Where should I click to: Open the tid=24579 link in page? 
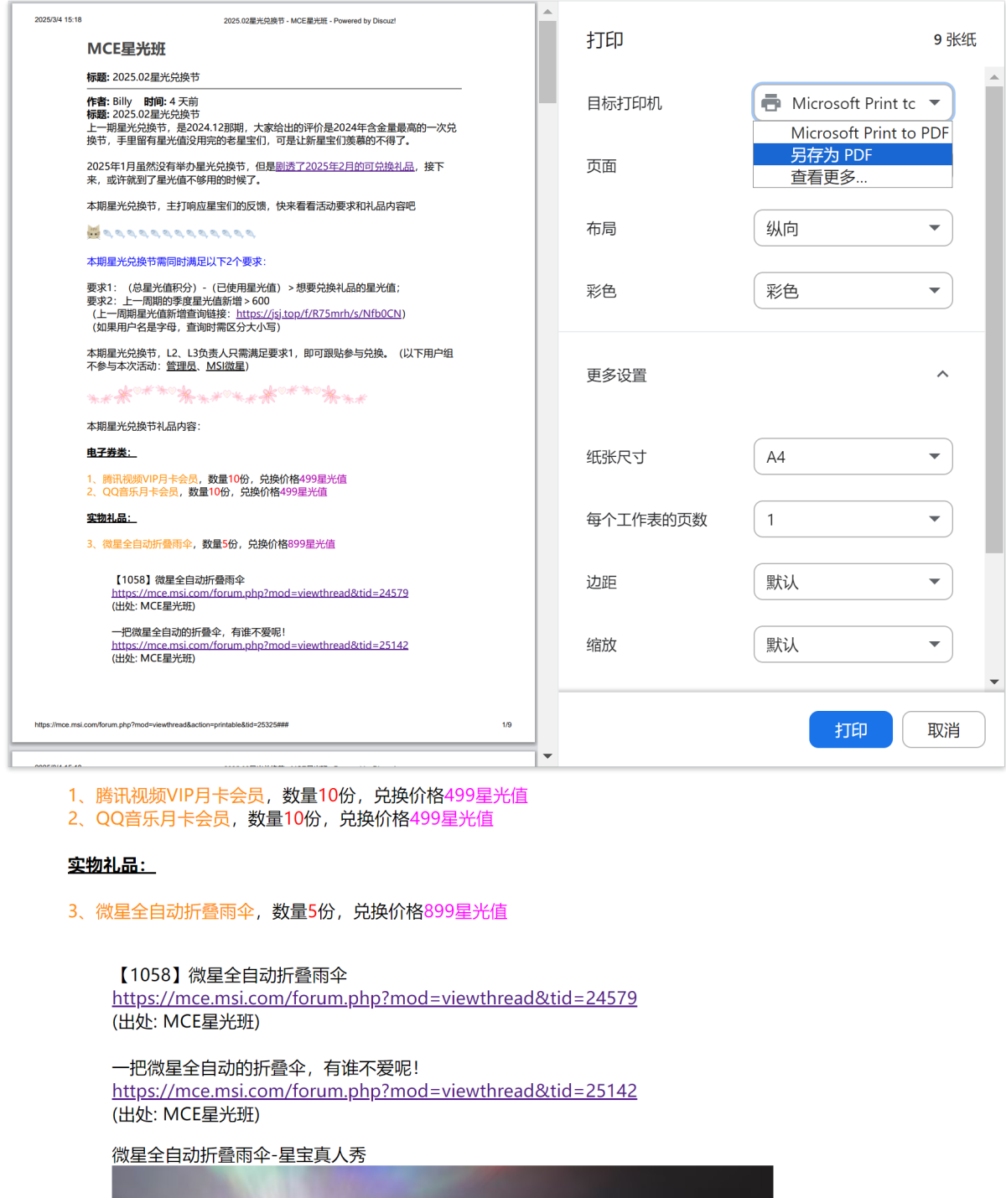click(x=375, y=998)
